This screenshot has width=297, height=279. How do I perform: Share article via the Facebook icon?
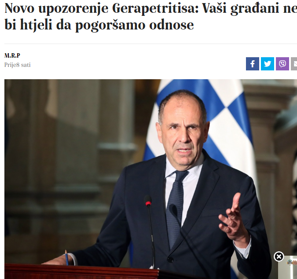tap(252, 64)
